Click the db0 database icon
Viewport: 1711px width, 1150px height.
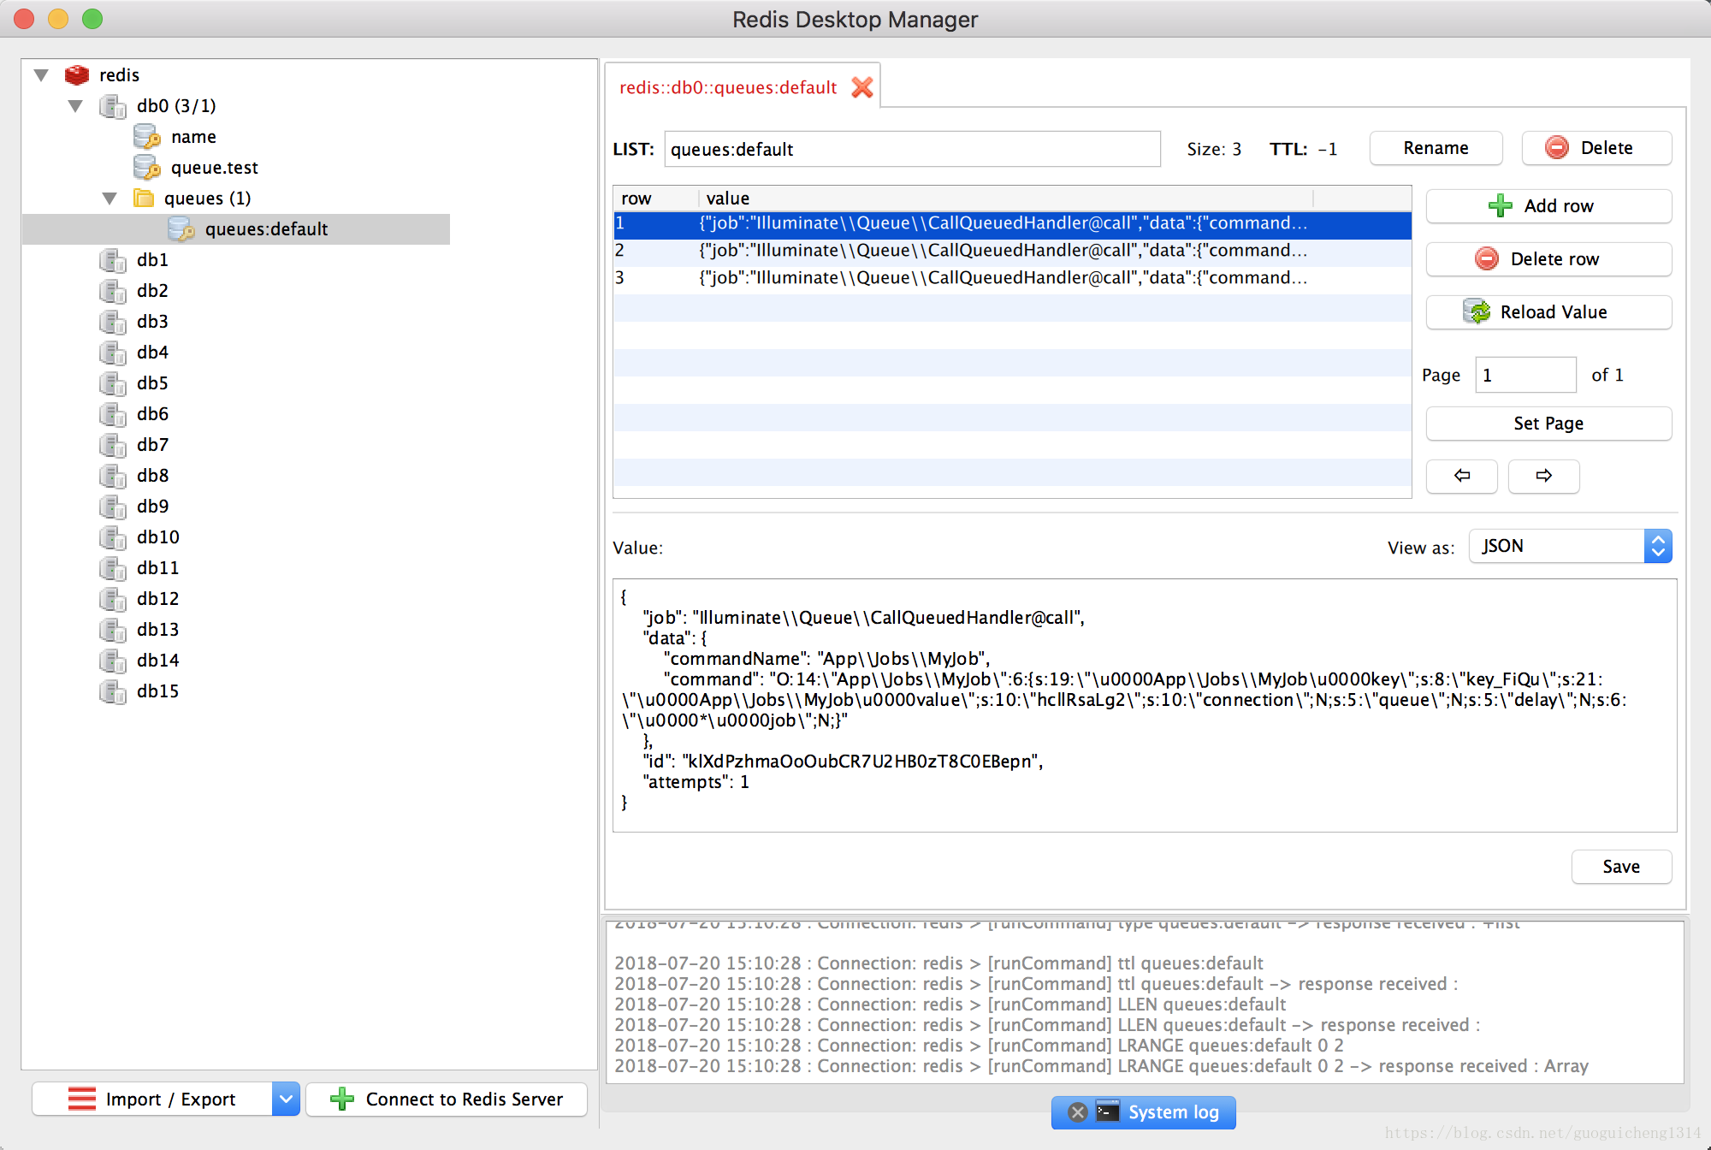113,106
